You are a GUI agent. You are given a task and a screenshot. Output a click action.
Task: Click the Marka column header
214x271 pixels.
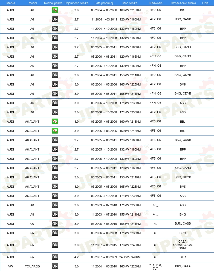pyautogui.click(x=11, y=3)
